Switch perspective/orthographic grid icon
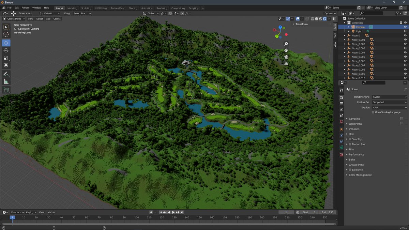The image size is (409, 230). tap(286, 63)
